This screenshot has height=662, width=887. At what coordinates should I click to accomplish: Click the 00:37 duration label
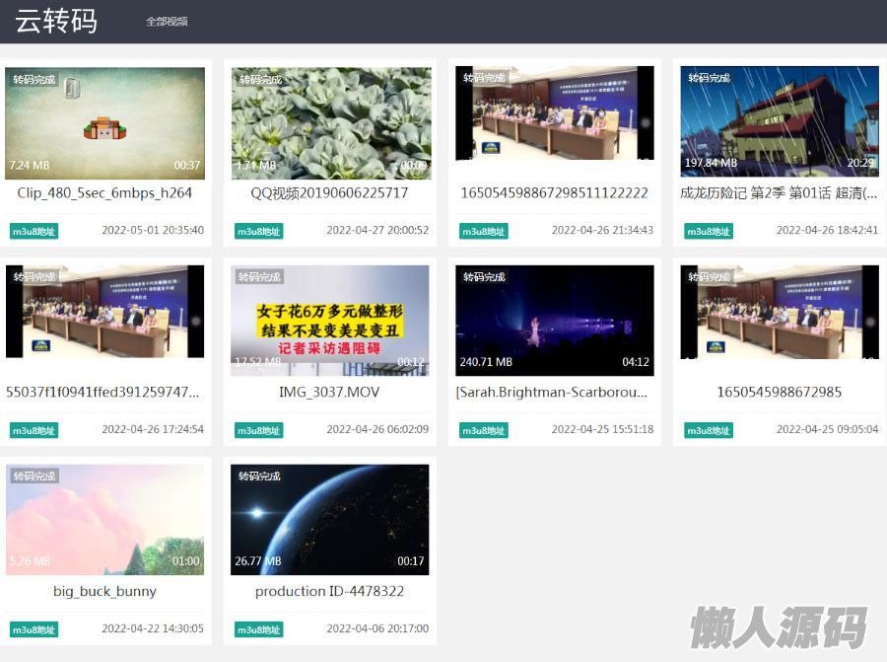tap(187, 166)
